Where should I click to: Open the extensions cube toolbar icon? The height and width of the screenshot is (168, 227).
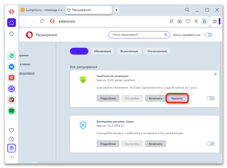pos(215,21)
